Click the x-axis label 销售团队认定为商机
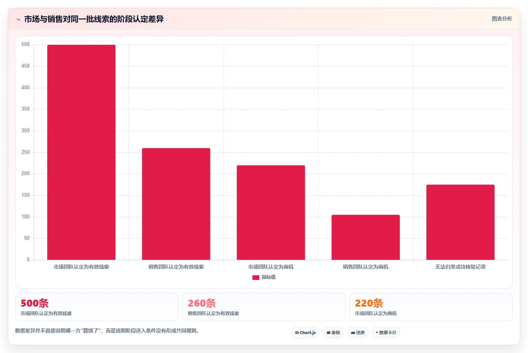Image resolution: width=528 pixels, height=353 pixels. point(366,267)
